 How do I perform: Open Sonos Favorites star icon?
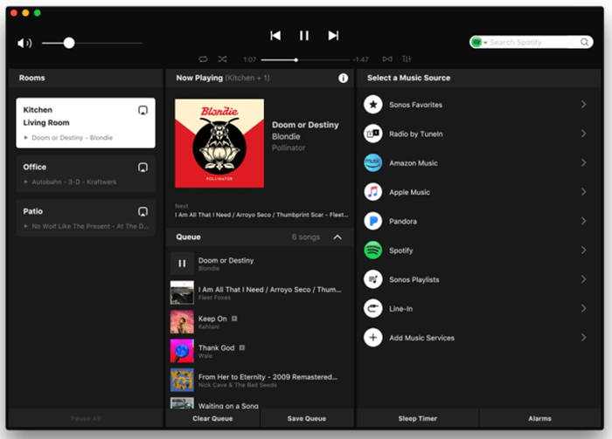(373, 105)
